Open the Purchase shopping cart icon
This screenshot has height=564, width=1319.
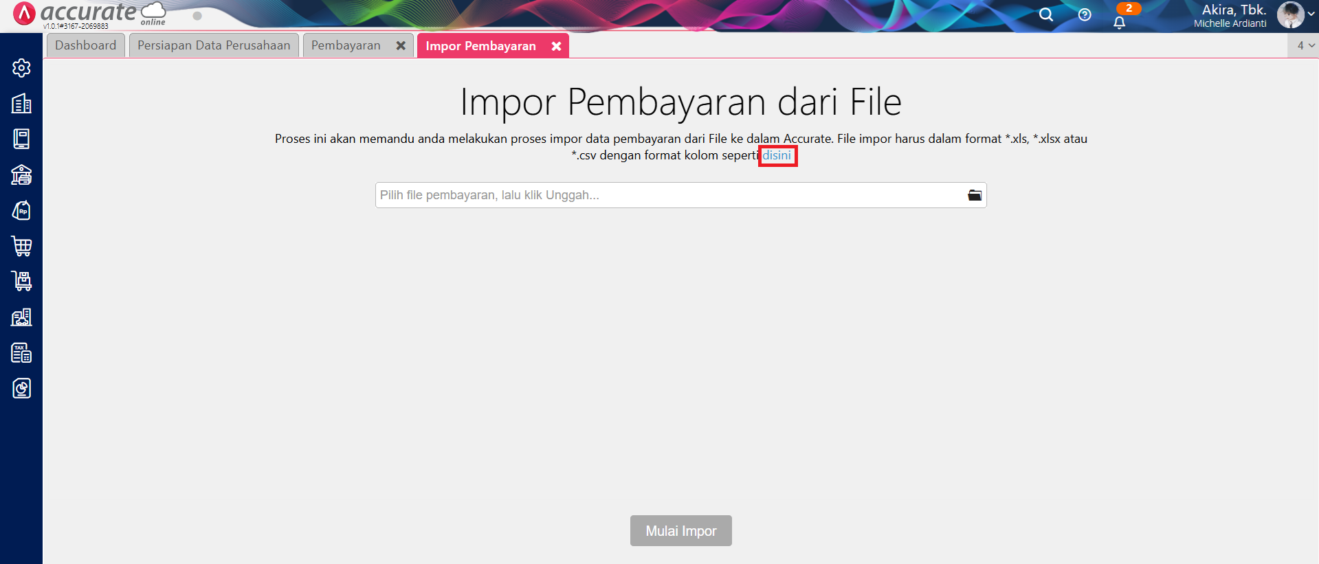pos(21,246)
